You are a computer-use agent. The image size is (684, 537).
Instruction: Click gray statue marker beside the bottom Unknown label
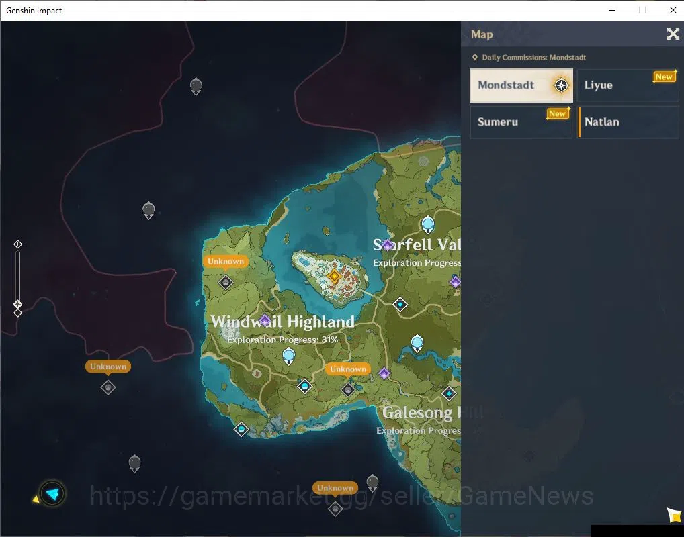pyautogui.click(x=372, y=483)
